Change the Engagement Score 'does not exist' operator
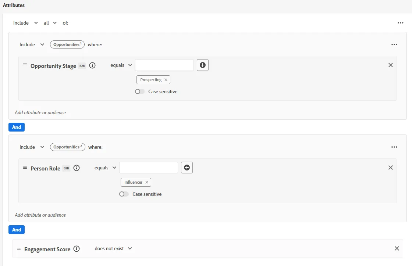Viewport: 412px width, 266px height. [x=113, y=248]
